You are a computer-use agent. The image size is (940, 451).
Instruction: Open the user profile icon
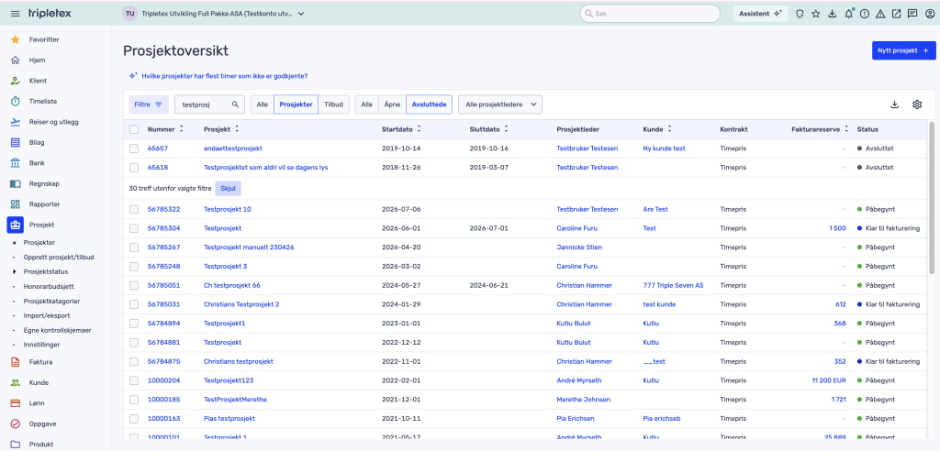[929, 14]
